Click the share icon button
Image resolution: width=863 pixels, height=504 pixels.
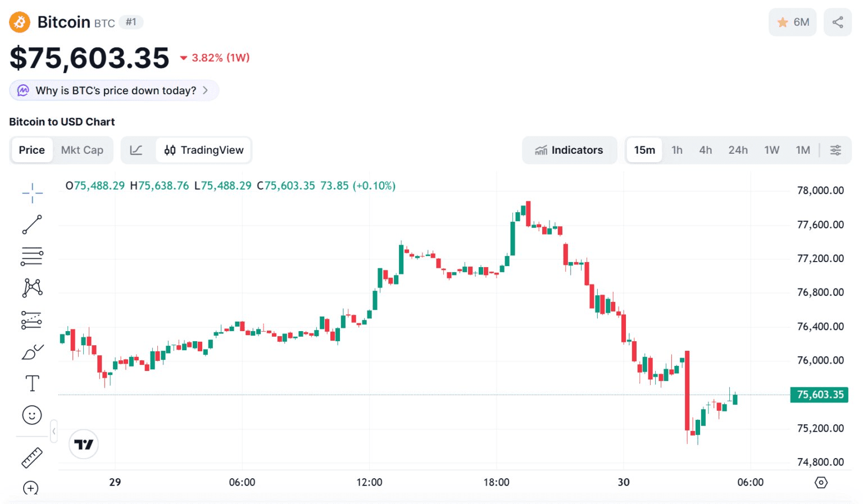[x=837, y=22]
